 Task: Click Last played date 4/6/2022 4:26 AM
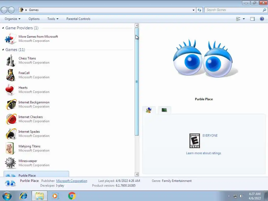click(128, 181)
